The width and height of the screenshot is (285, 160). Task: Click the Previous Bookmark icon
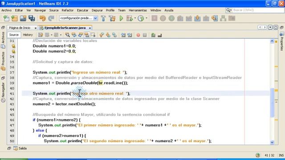tap(102, 35)
